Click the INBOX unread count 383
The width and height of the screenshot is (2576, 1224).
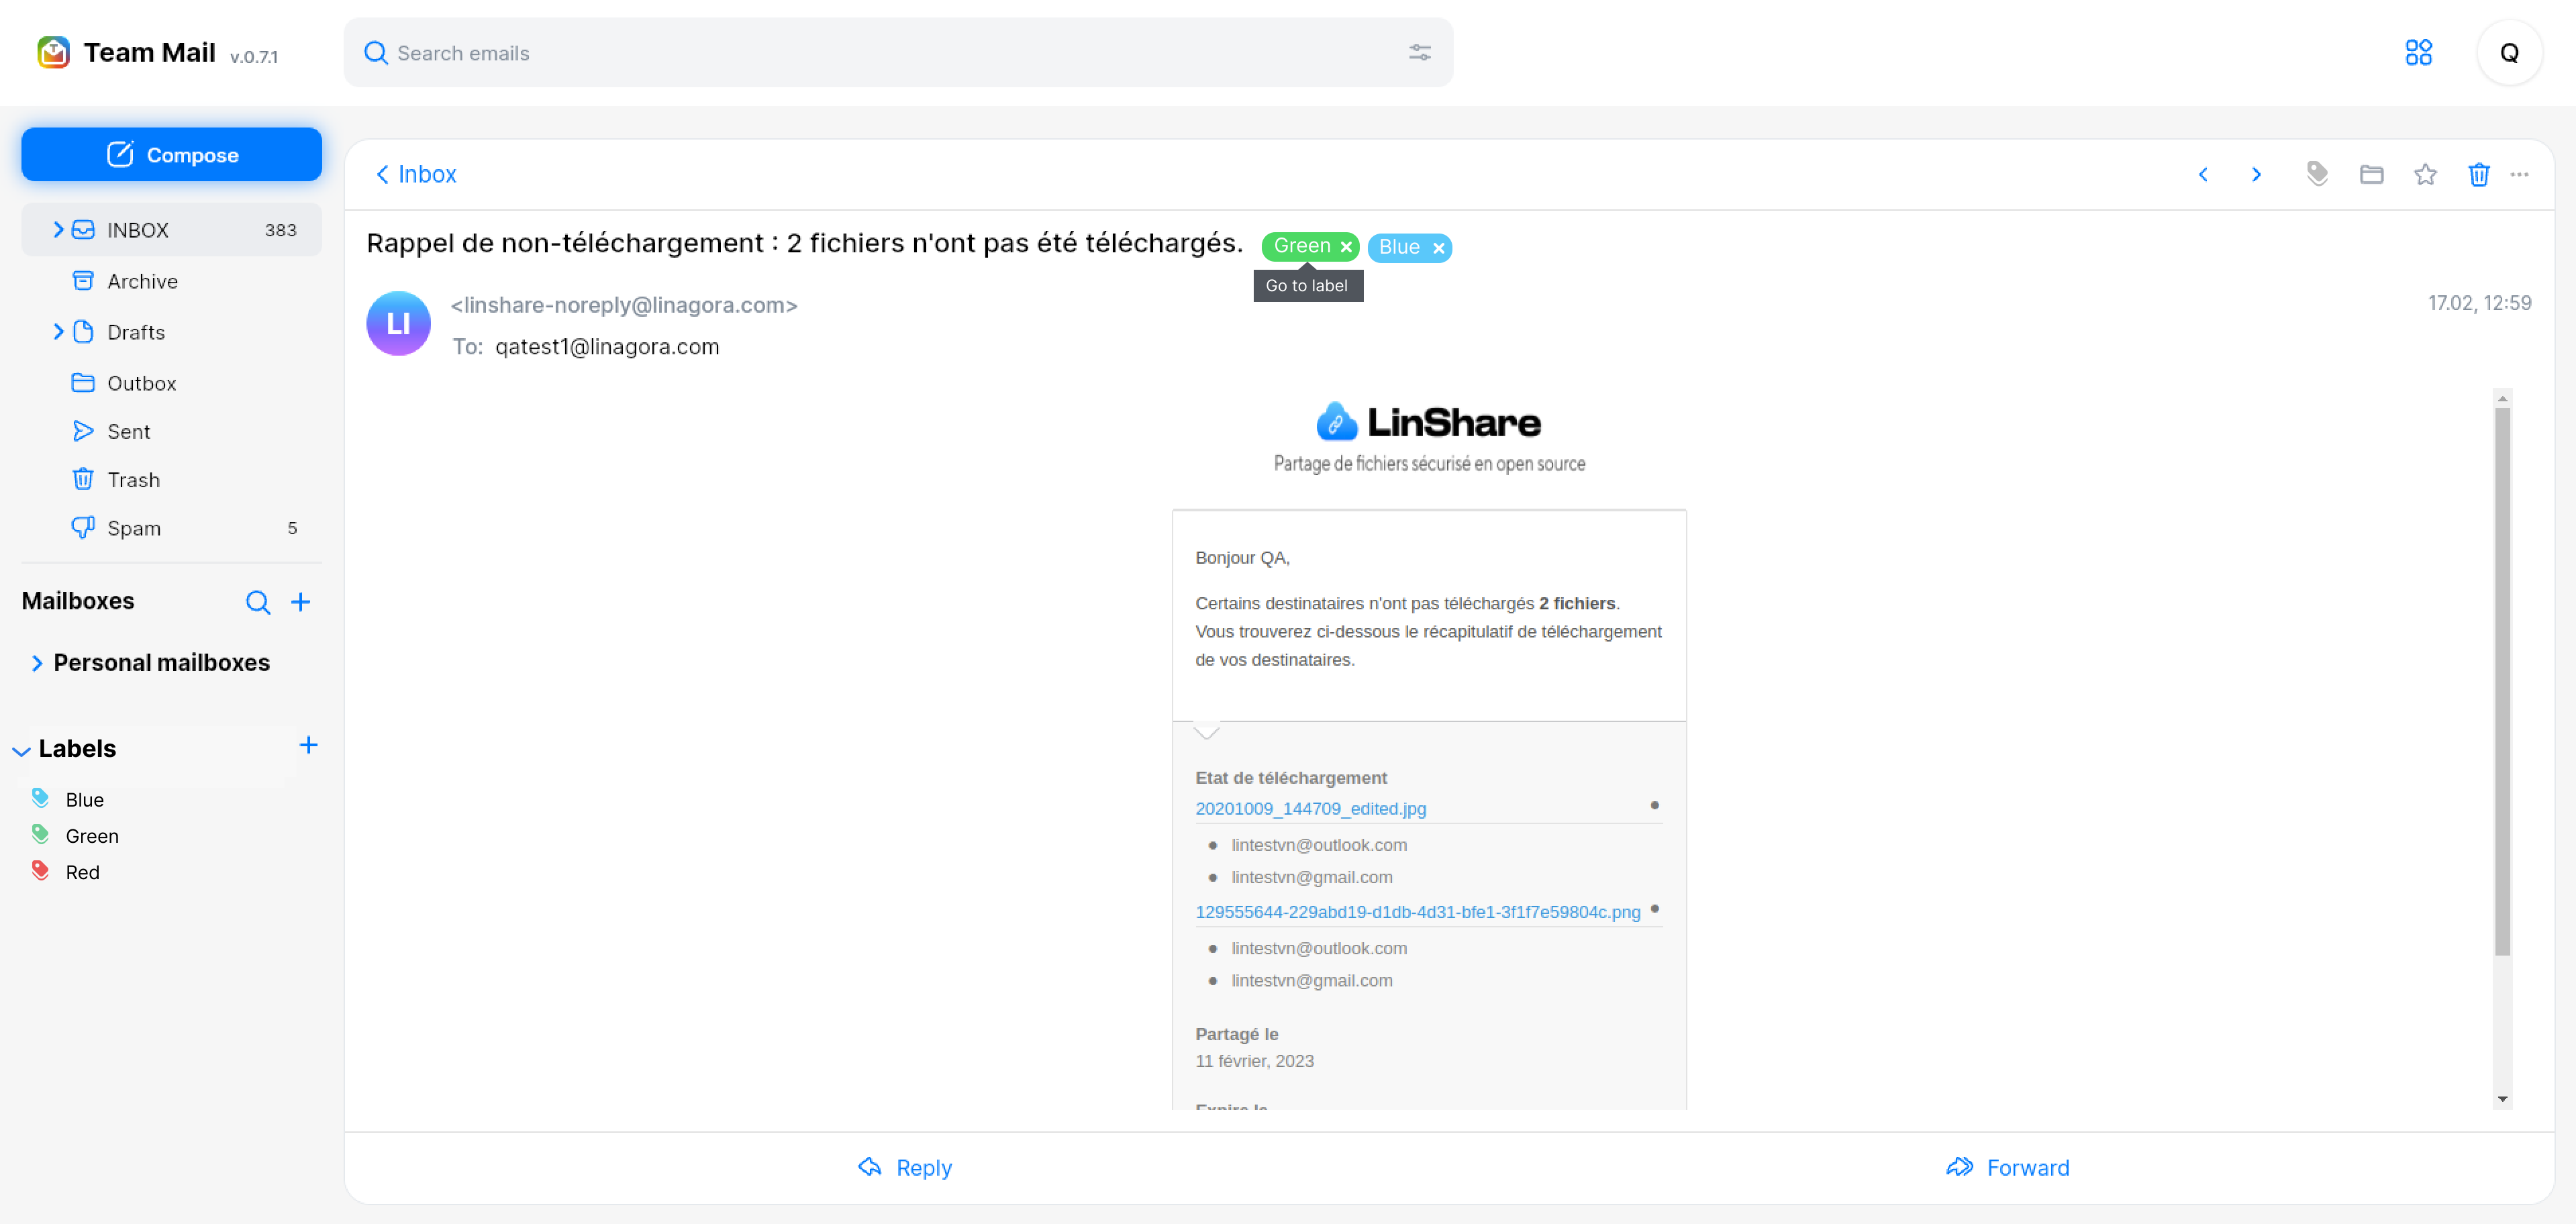click(281, 231)
